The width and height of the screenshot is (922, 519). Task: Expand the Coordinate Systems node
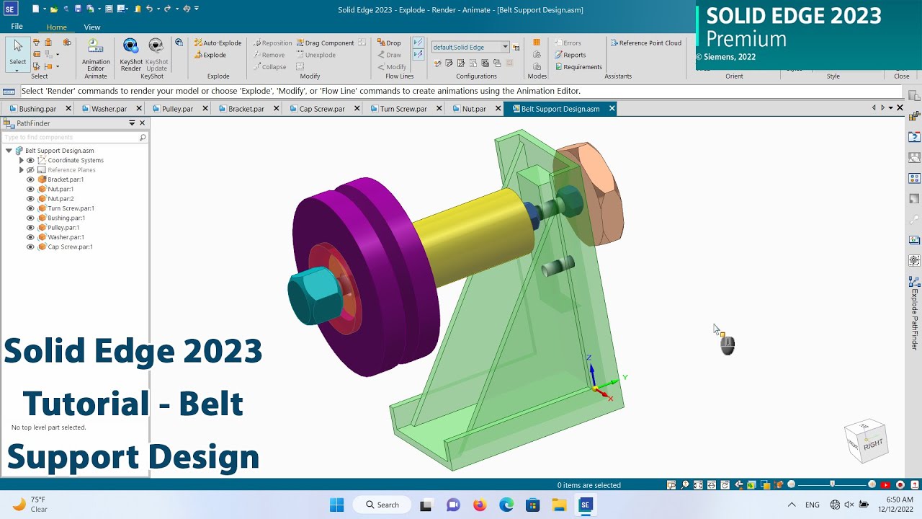(x=21, y=160)
